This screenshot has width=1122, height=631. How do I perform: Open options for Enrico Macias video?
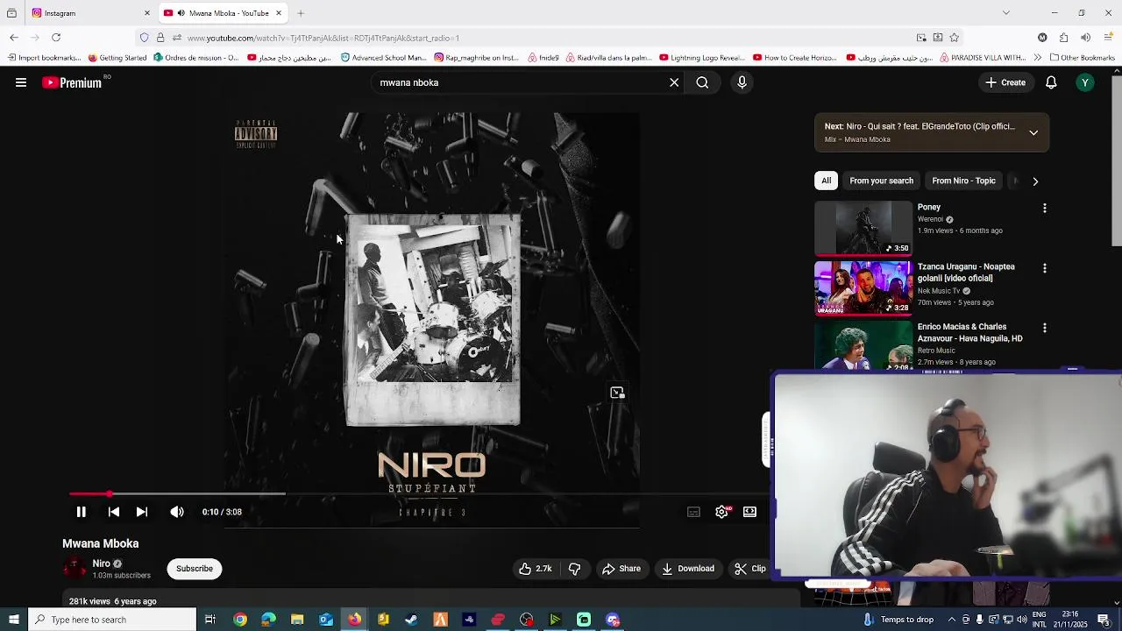[1044, 328]
